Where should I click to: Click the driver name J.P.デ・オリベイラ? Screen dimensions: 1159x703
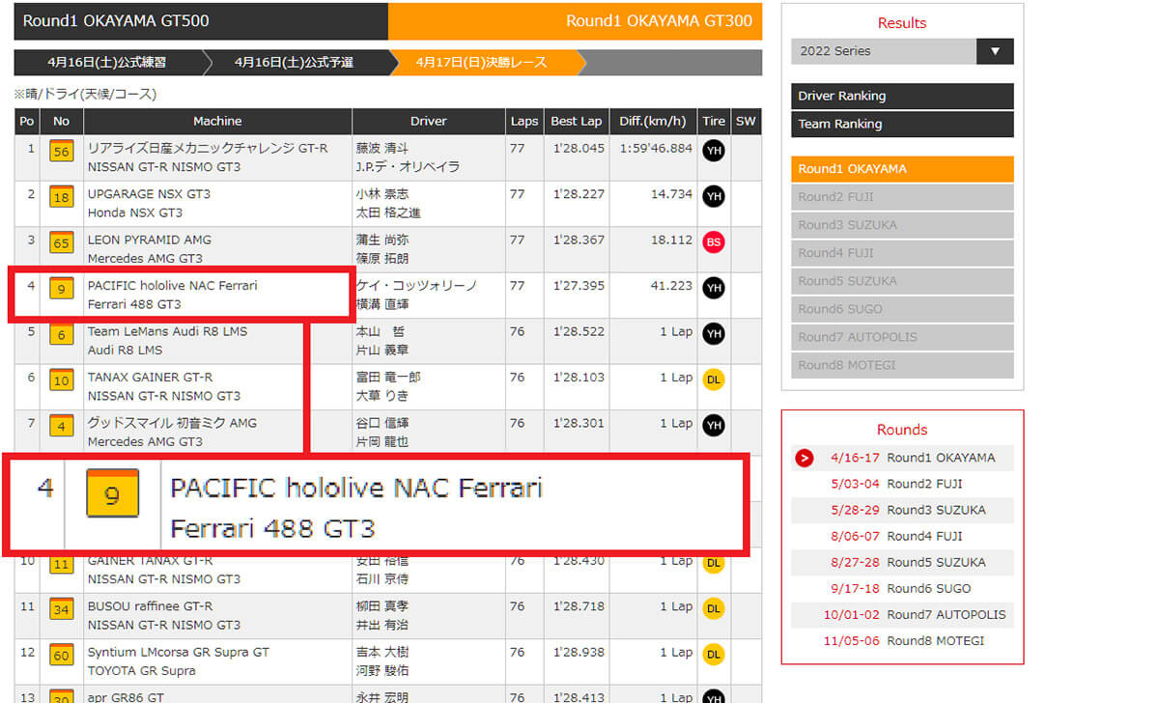pos(408,167)
